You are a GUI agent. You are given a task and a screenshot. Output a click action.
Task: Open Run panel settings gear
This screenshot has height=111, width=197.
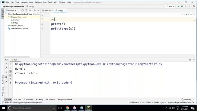tap(190, 60)
